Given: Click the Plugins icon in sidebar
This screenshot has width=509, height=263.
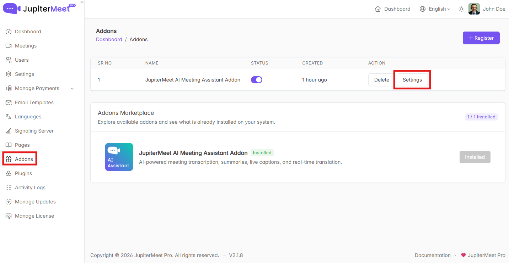Looking at the screenshot, I should (9, 173).
